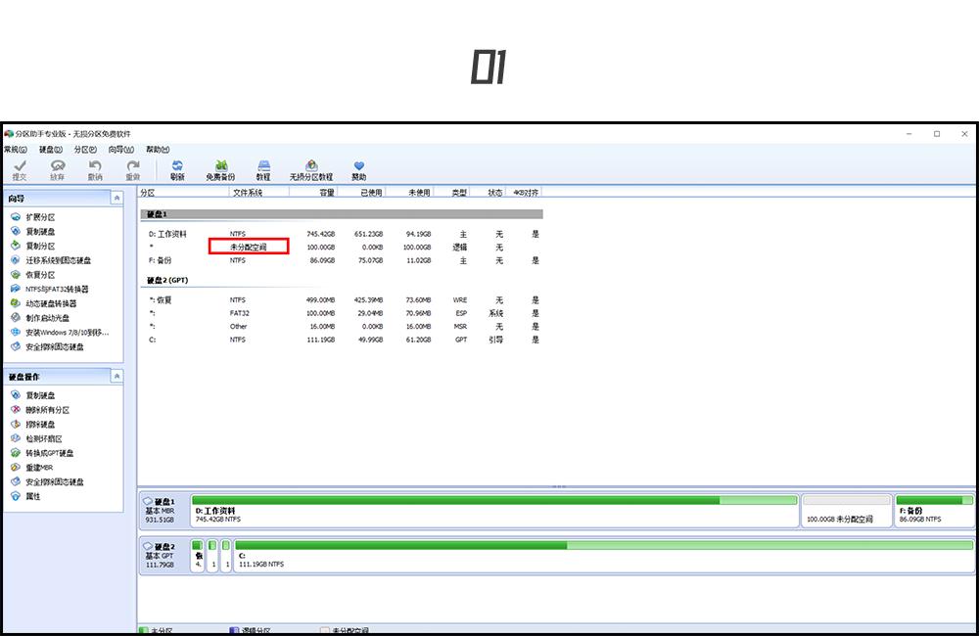This screenshot has height=636, width=979.
Task: Click the 重做 (Redo) toolbar icon
Action: [133, 170]
